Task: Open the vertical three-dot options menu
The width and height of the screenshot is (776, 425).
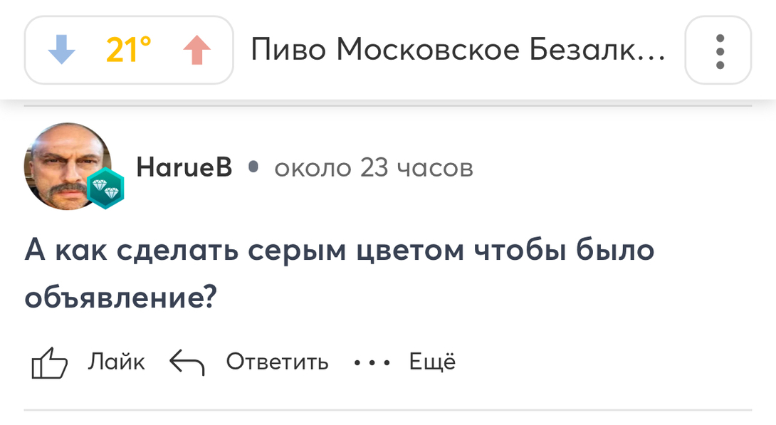Action: [719, 51]
